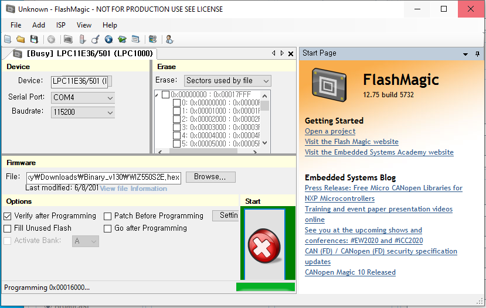Enable Fill Unused Flash checkbox

click(x=8, y=228)
